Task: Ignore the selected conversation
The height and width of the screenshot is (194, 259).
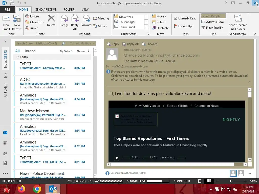Action: pos(32,16)
